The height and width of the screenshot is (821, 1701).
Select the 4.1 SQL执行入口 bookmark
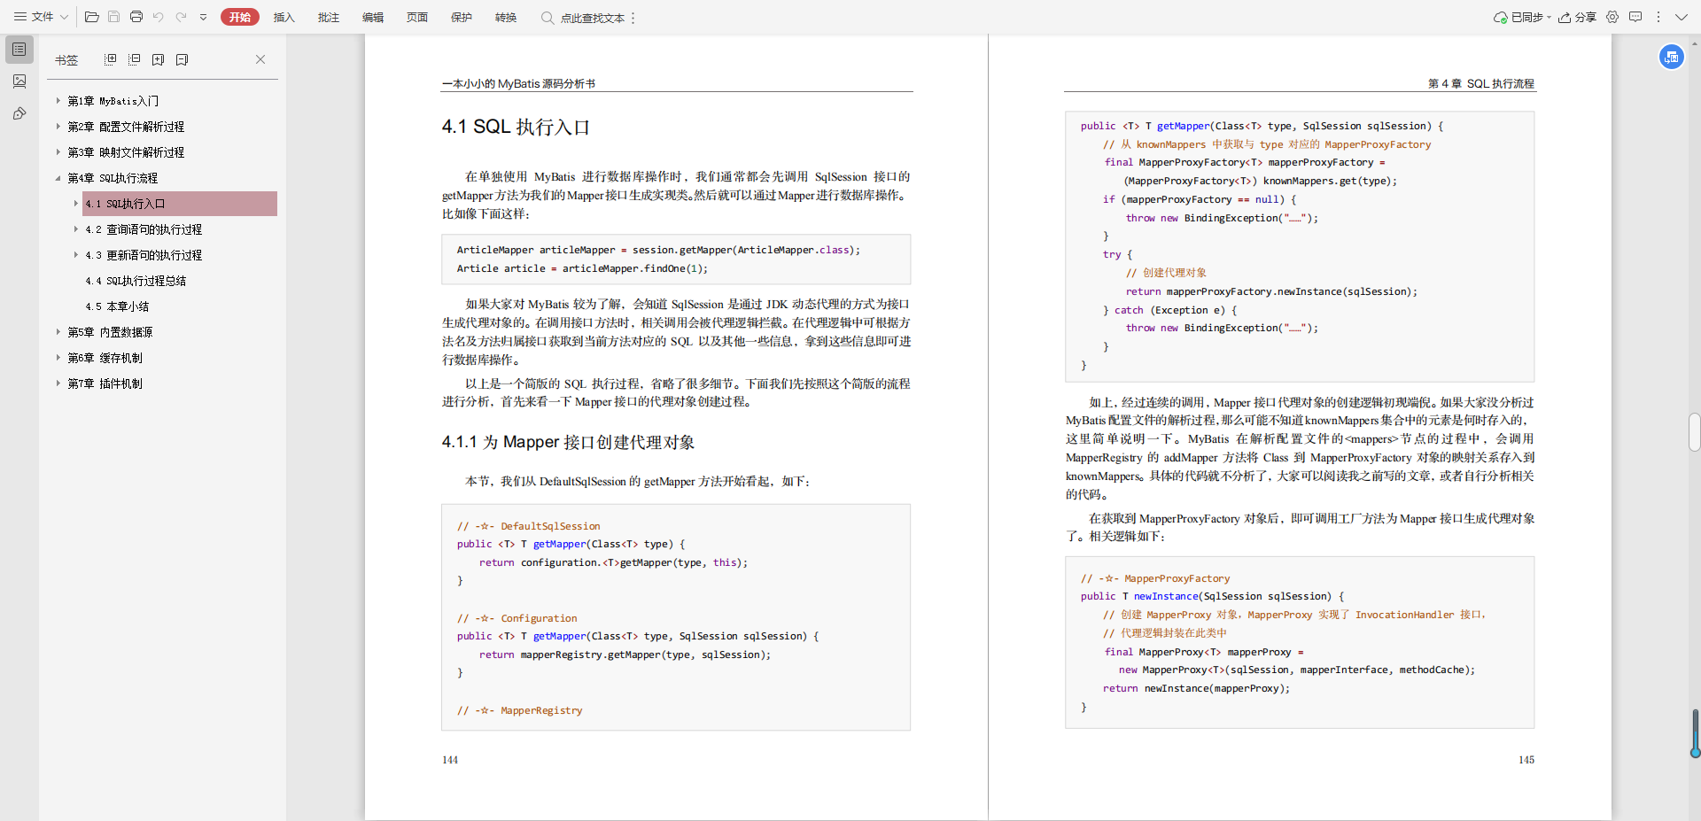click(x=180, y=204)
